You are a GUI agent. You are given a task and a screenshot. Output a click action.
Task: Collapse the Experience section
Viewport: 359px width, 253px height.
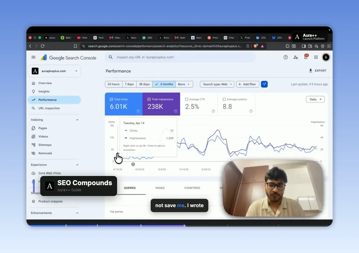(x=77, y=165)
